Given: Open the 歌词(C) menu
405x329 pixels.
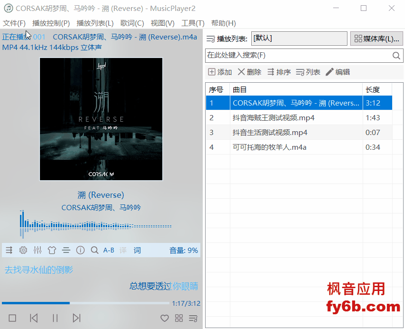Looking at the screenshot, I should (x=132, y=23).
